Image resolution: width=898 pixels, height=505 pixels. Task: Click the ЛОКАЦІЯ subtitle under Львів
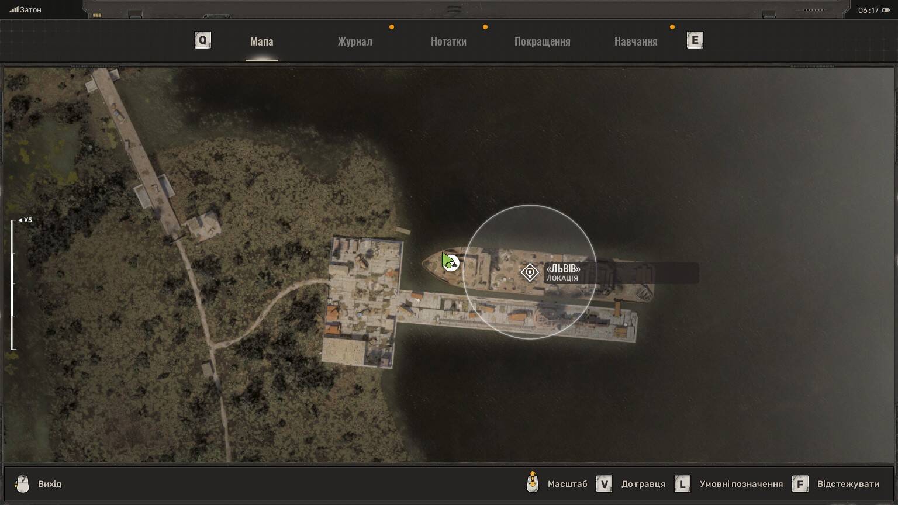pos(562,278)
